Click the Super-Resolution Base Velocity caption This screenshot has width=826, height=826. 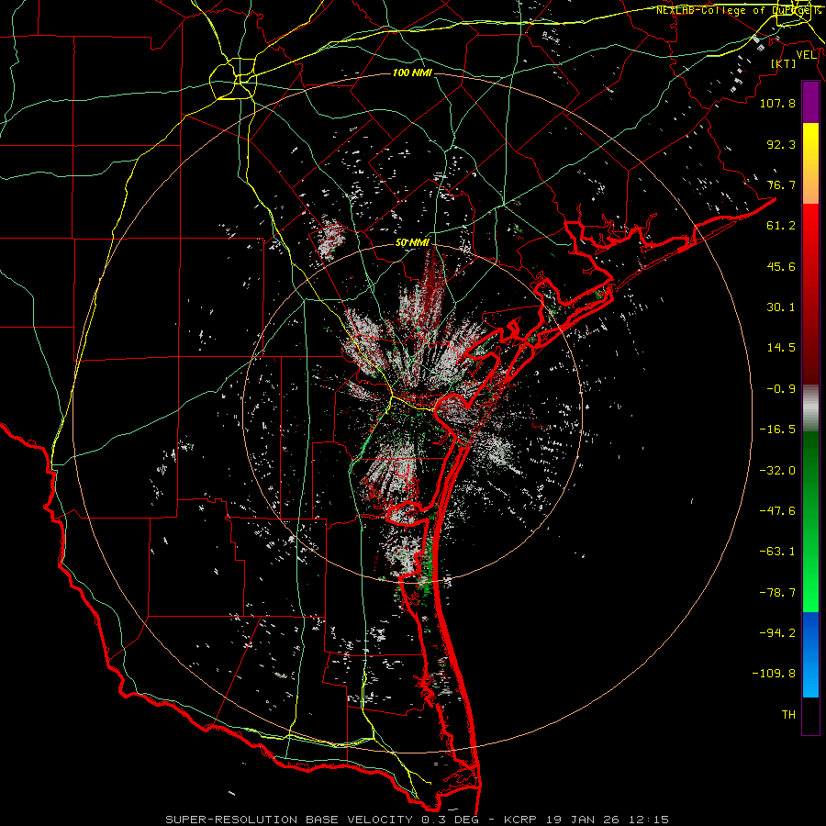tap(418, 820)
